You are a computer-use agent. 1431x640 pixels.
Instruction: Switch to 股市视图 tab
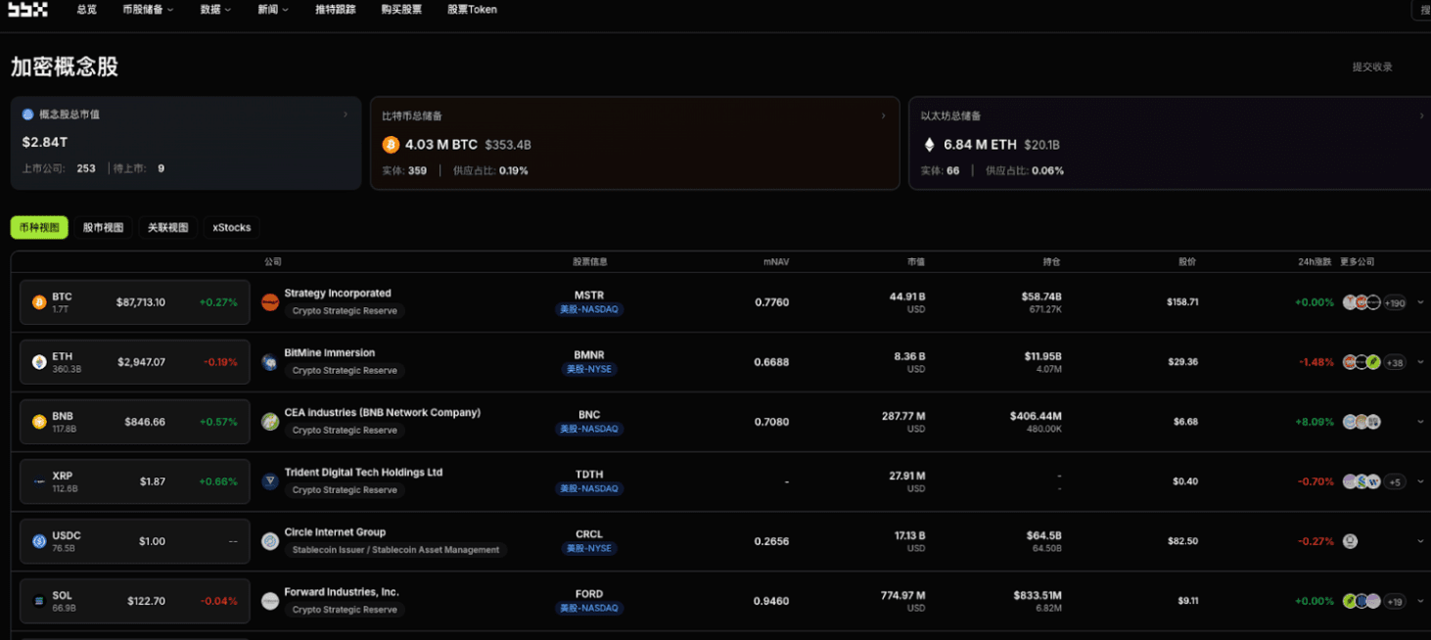103,227
